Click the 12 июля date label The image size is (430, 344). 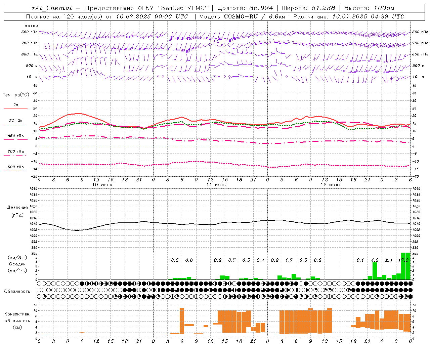[331, 185]
